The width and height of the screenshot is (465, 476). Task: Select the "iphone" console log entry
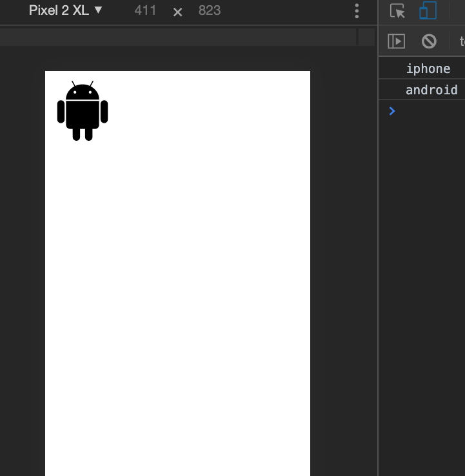click(x=422, y=68)
